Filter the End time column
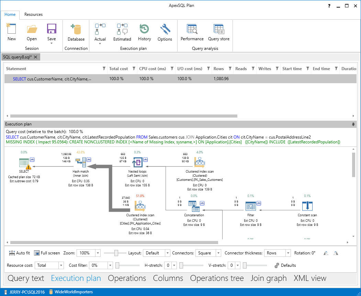Image resolution: width=361 pixels, height=296 pixels. (x=336, y=68)
